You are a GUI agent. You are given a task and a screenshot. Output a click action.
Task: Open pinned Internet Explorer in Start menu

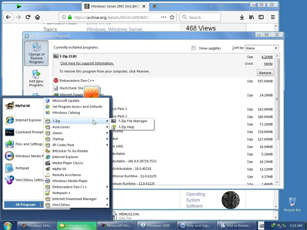tap(23, 120)
